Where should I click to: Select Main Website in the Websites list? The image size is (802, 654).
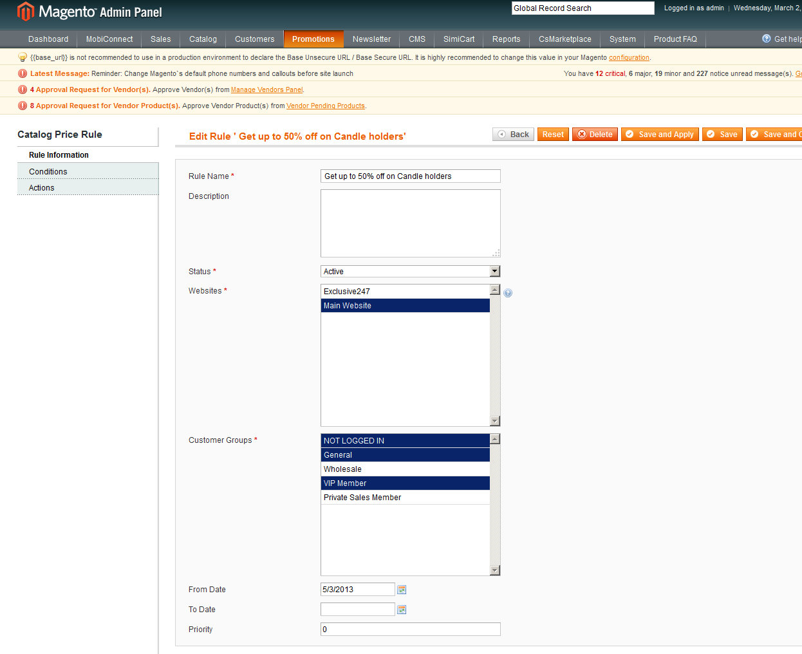point(406,306)
